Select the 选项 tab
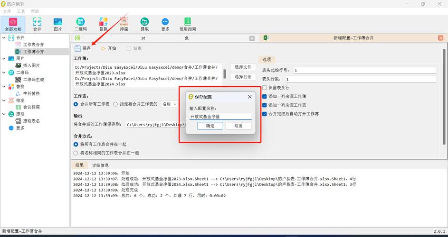The image size is (448, 237). tap(267, 59)
